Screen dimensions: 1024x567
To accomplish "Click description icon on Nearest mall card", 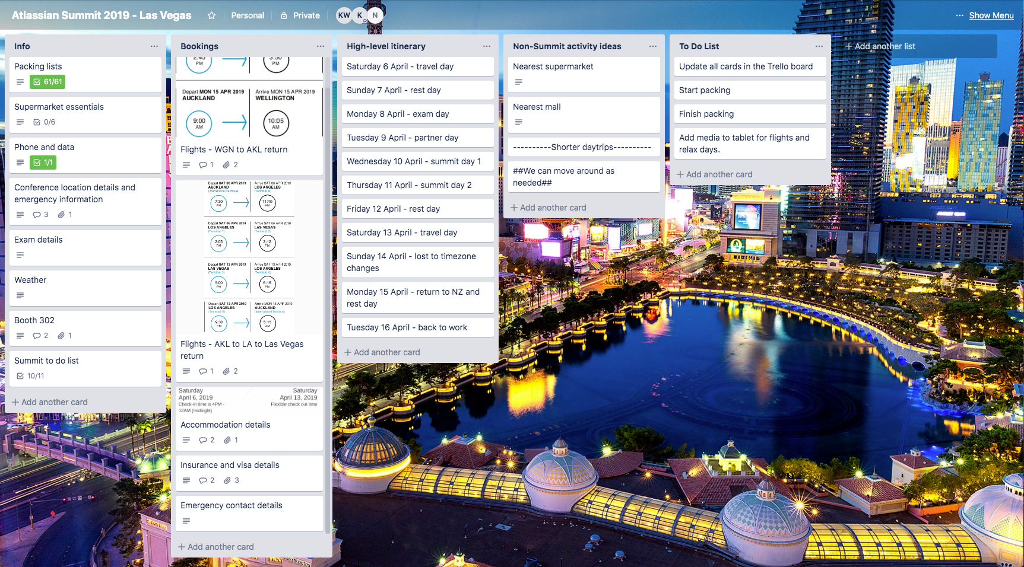I will coord(519,122).
